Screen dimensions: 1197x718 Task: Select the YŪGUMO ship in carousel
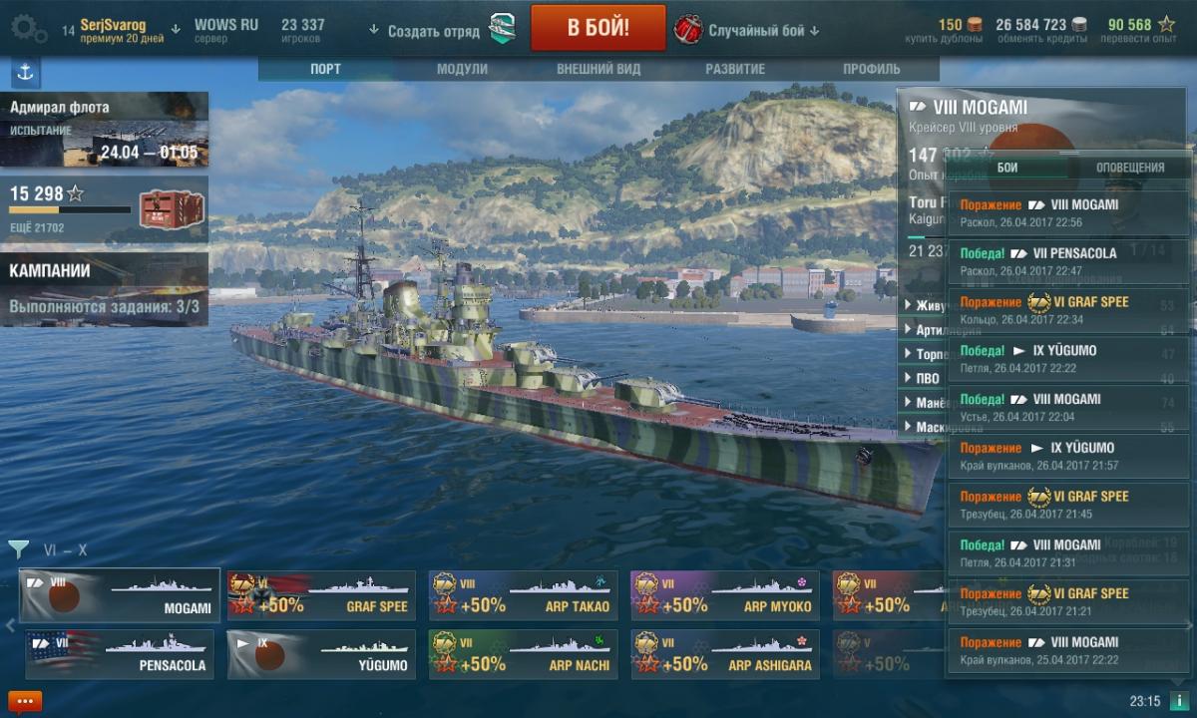tap(321, 654)
